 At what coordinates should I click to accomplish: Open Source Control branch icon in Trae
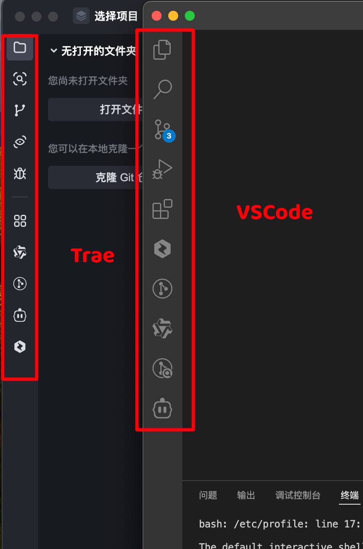(20, 110)
